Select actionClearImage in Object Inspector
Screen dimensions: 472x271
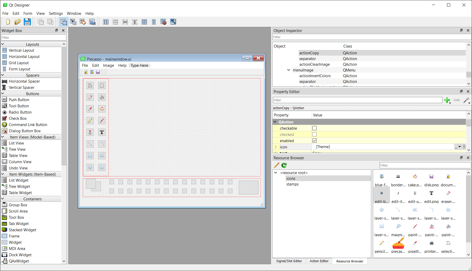coord(314,64)
